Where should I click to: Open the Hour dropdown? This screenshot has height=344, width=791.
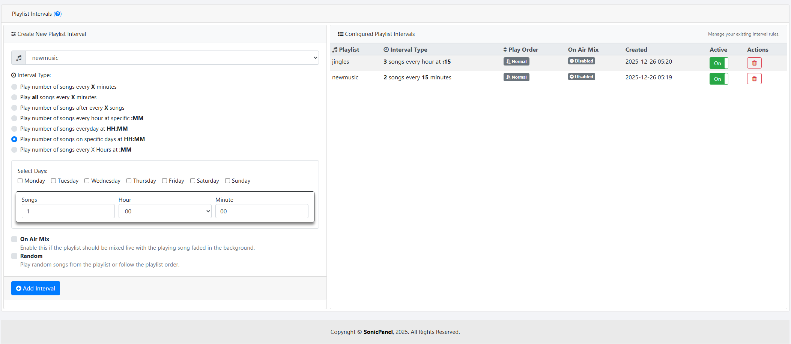tap(165, 211)
